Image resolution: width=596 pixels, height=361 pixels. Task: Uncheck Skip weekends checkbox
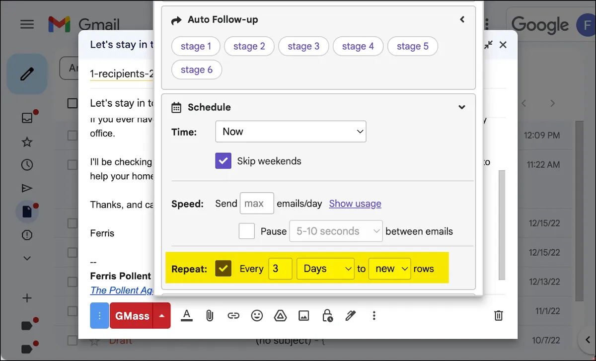point(223,161)
